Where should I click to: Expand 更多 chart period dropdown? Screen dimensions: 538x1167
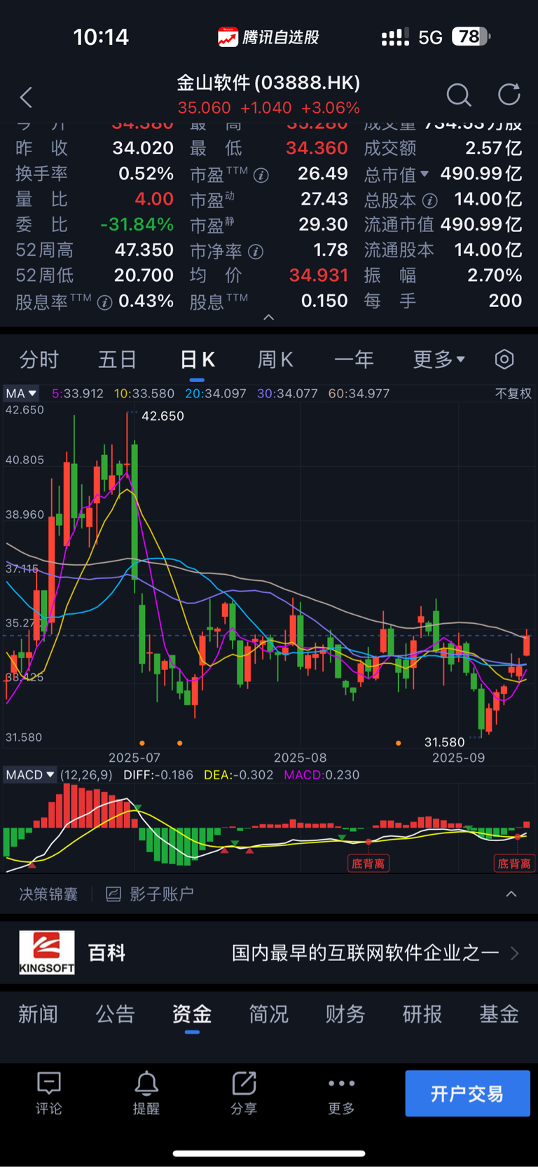(x=439, y=360)
